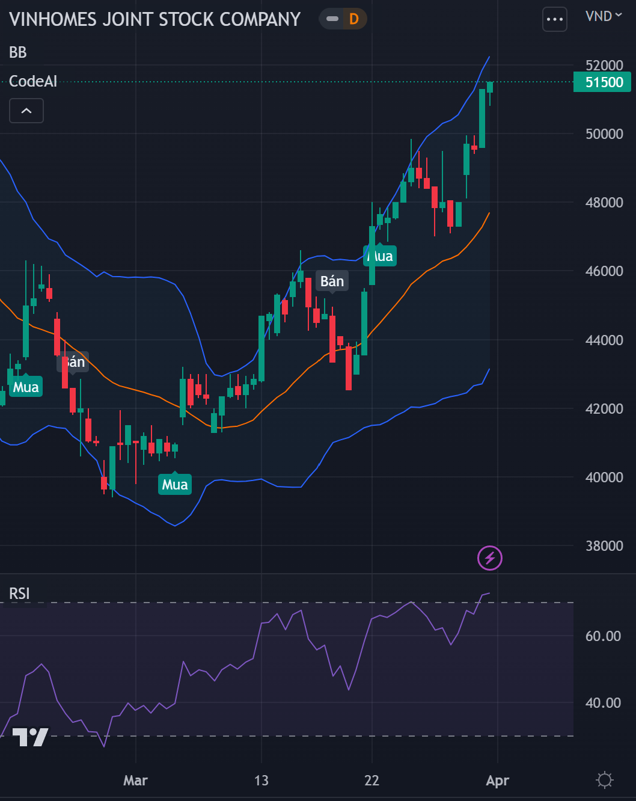Screen dimensions: 636x801
Task: Click the 46000 price axis label
Action: point(604,271)
